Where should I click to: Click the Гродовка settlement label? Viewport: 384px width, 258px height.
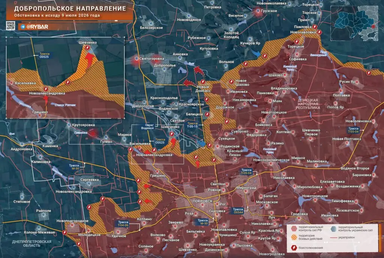click(x=299, y=214)
